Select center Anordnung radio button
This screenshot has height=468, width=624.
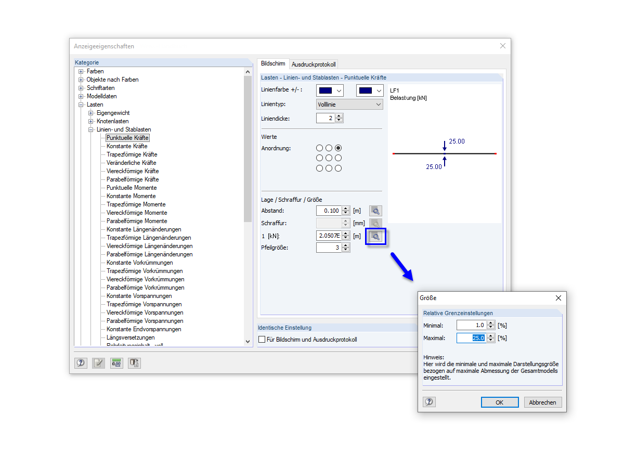[x=329, y=158]
